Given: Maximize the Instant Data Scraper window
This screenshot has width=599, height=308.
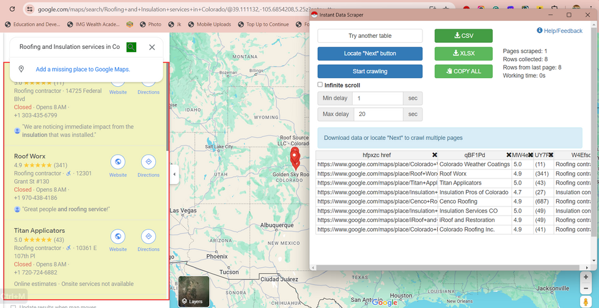Looking at the screenshot, I should [x=569, y=15].
